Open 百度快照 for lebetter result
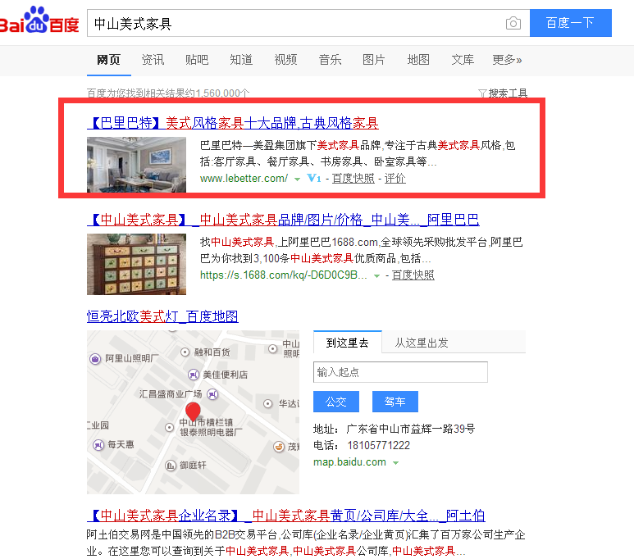The image size is (634, 559). coord(353,178)
